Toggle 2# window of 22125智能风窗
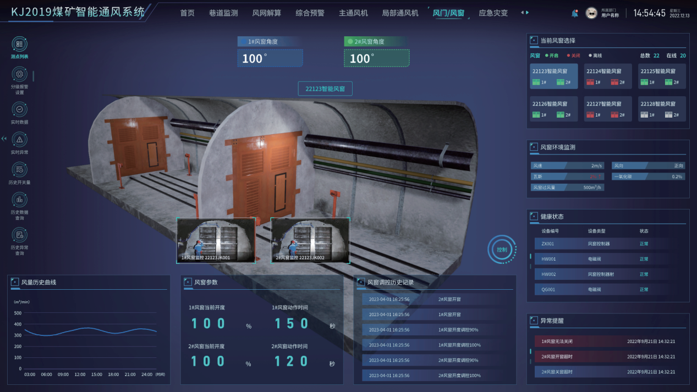The image size is (697, 392). (668, 82)
